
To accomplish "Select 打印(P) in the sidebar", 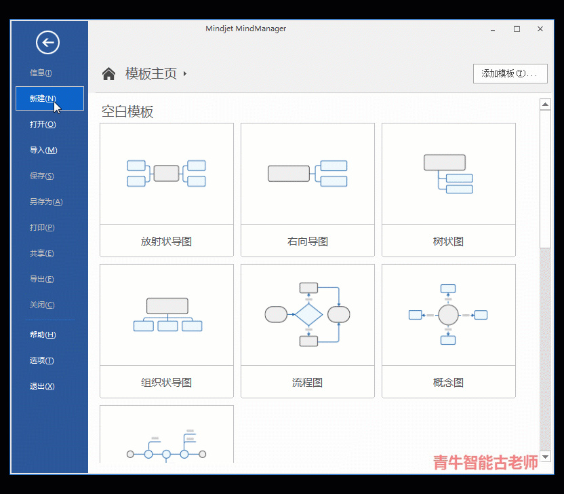I will point(42,227).
